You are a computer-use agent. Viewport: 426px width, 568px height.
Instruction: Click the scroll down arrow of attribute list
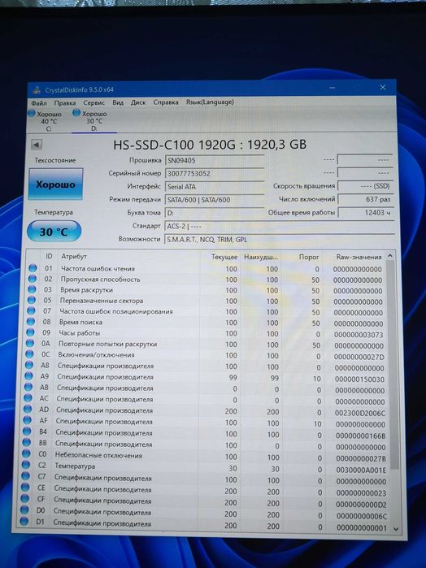point(396,529)
